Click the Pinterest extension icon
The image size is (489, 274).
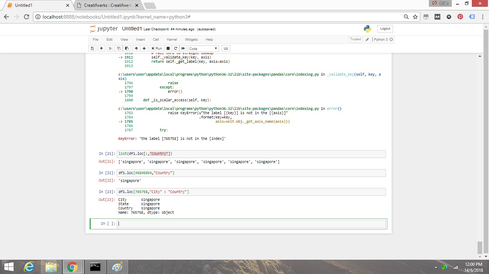click(x=460, y=17)
